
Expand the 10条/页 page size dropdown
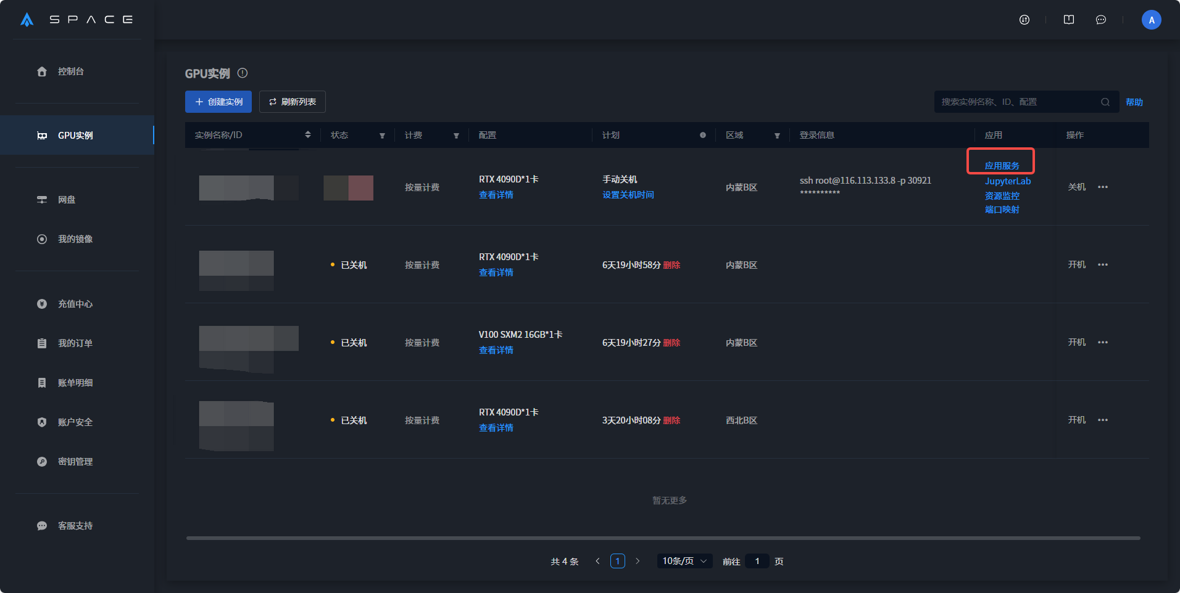coord(684,561)
